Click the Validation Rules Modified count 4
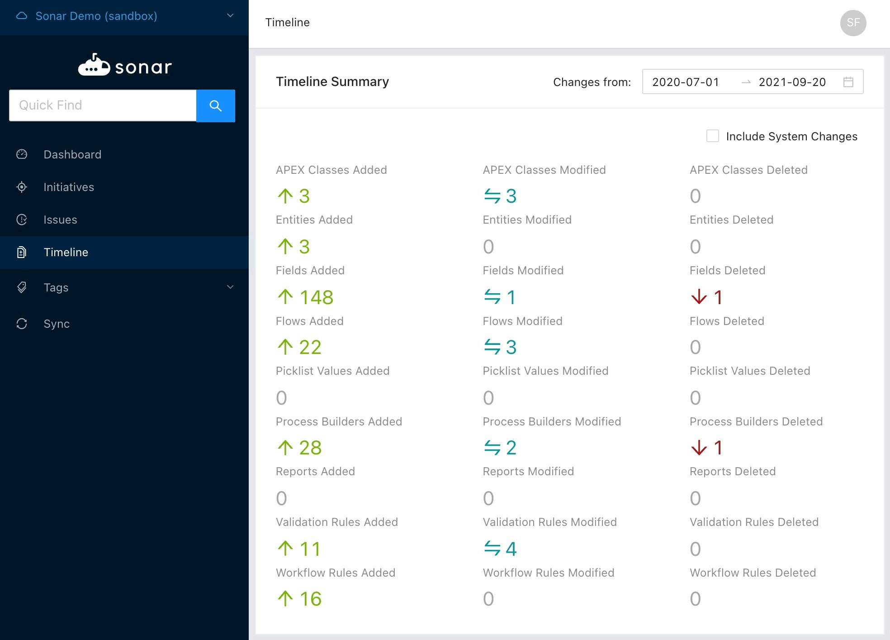 pos(511,549)
